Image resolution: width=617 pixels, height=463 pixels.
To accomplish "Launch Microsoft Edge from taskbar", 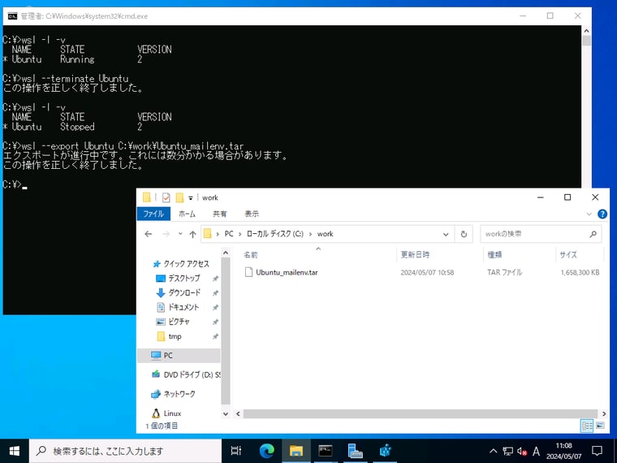I will pos(267,451).
